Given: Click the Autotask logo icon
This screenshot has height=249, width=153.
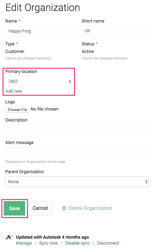Looking at the screenshot, I should 9,237.
